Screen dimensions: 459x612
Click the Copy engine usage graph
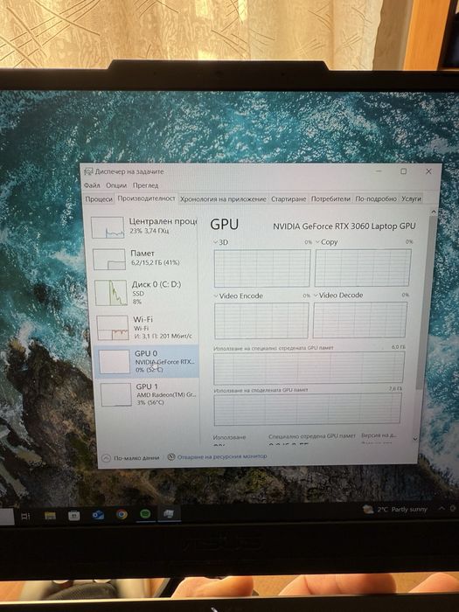tap(363, 268)
